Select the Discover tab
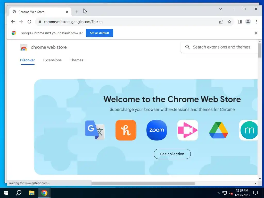 [27, 60]
